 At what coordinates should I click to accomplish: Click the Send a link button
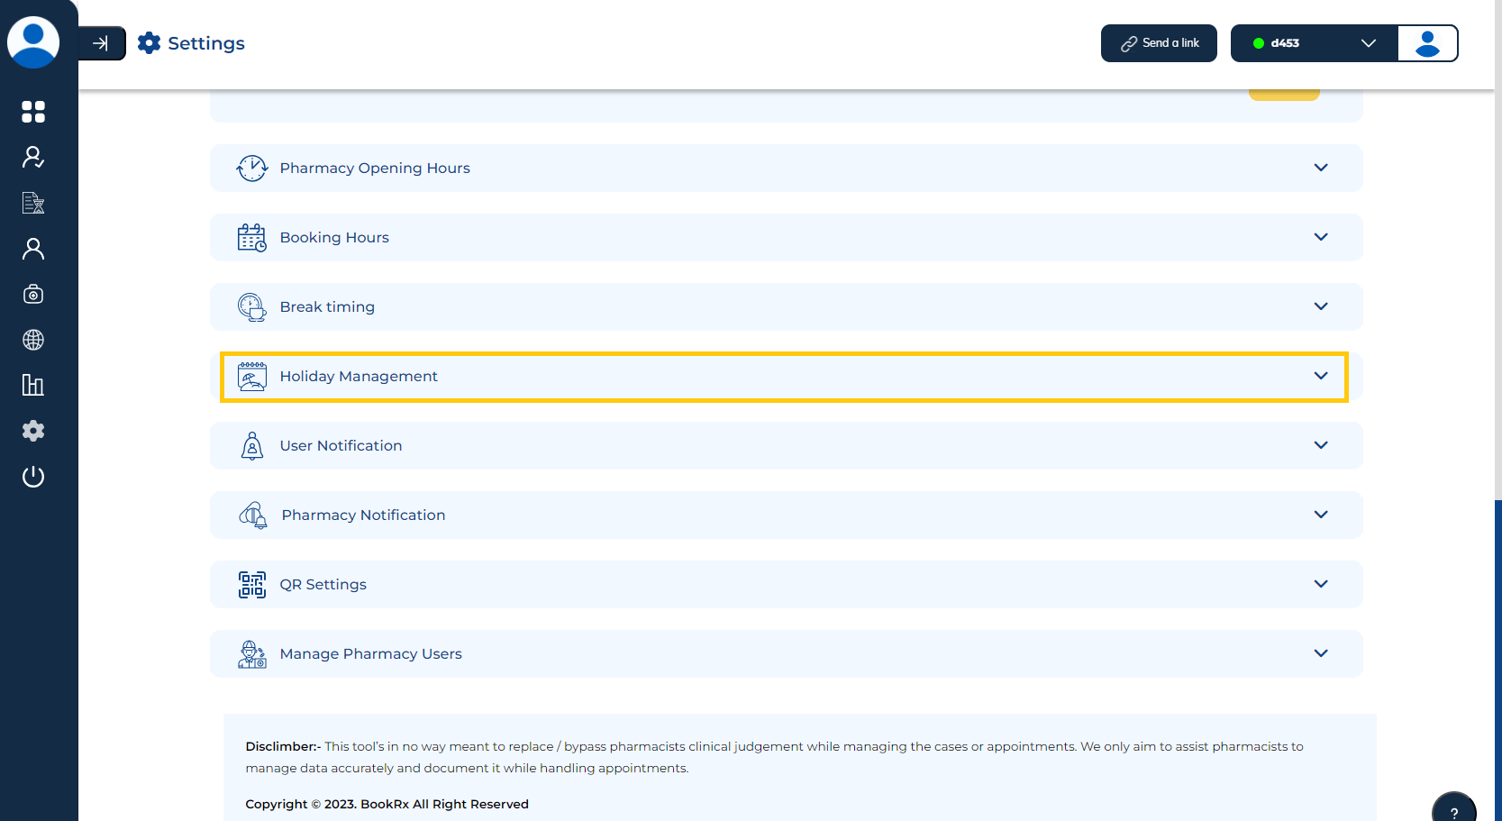(x=1159, y=43)
